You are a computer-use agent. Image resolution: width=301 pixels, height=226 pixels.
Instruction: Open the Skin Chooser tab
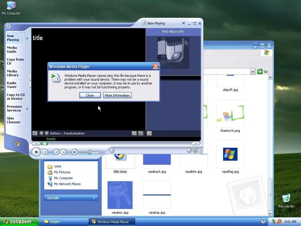[14, 120]
